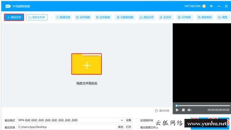Image resolution: width=231 pixels, height=130 pixels.
Task: Click the EV video converter logo icon
Action: coord(8,6)
